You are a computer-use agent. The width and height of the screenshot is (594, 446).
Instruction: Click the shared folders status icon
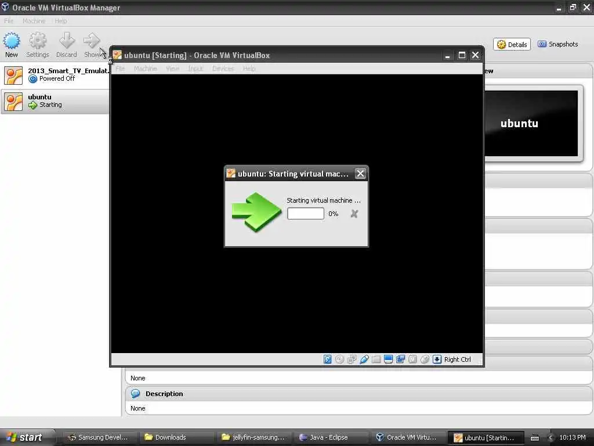pos(376,359)
